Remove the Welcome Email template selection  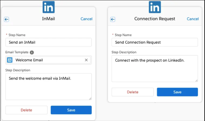86,60
